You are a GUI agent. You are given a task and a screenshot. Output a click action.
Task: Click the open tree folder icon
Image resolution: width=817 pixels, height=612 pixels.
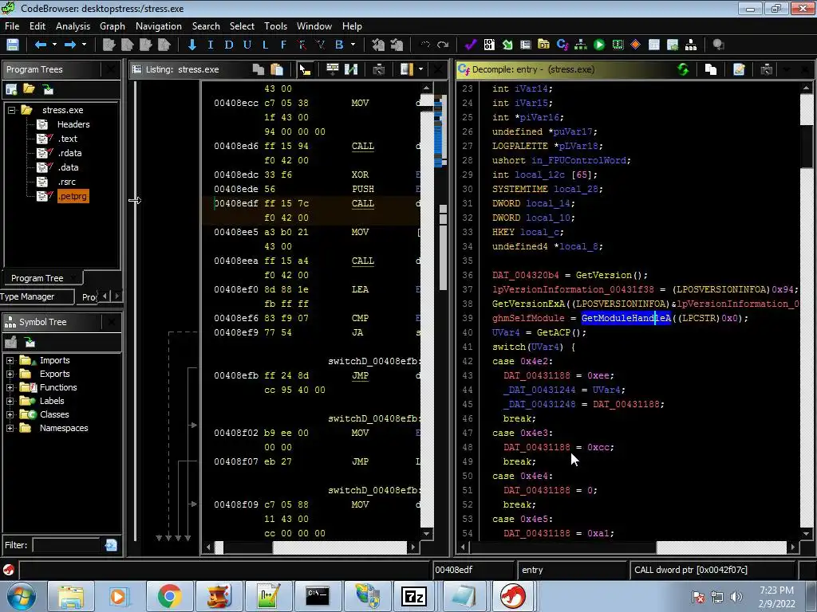pyautogui.click(x=30, y=89)
